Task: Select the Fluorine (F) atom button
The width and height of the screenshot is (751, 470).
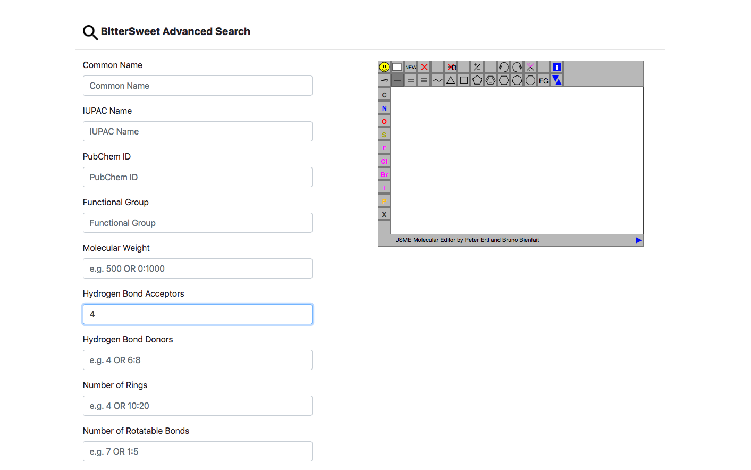Action: 384,148
